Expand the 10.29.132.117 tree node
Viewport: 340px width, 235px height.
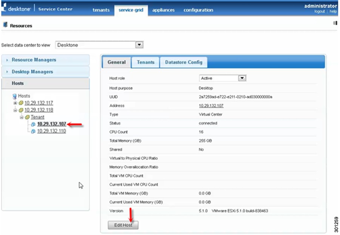15,103
